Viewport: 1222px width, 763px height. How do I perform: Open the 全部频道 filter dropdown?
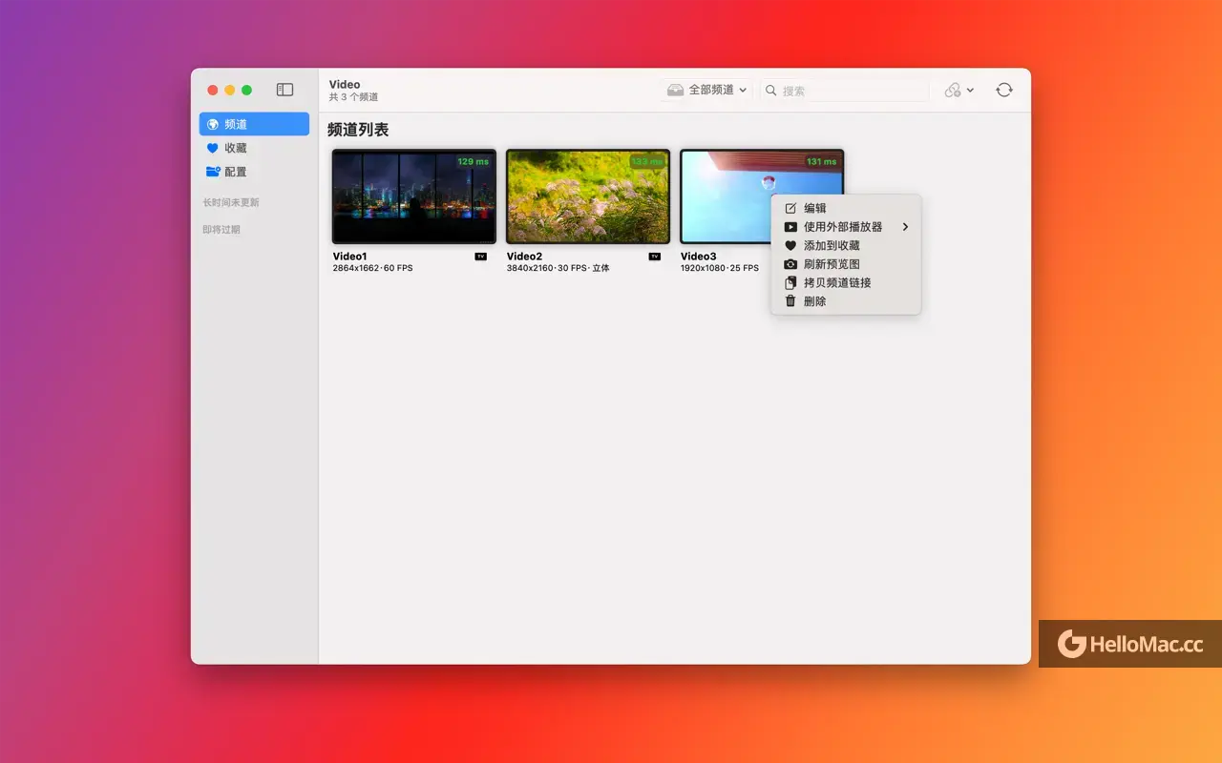pos(706,90)
